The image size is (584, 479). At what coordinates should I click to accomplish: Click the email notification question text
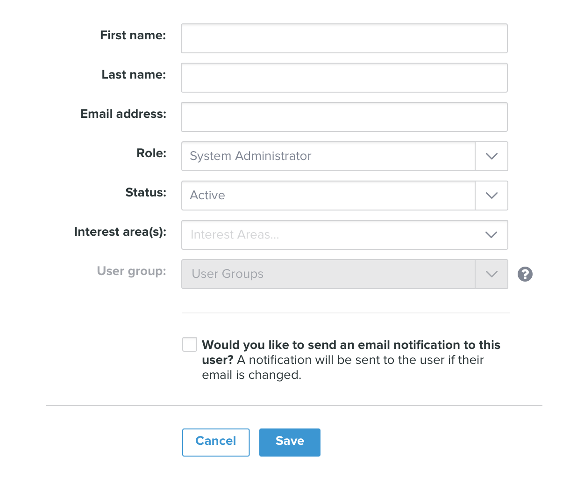pos(350,345)
